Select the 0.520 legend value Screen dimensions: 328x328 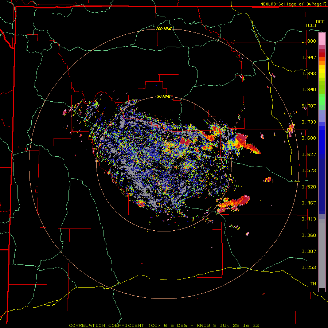[x=309, y=187]
